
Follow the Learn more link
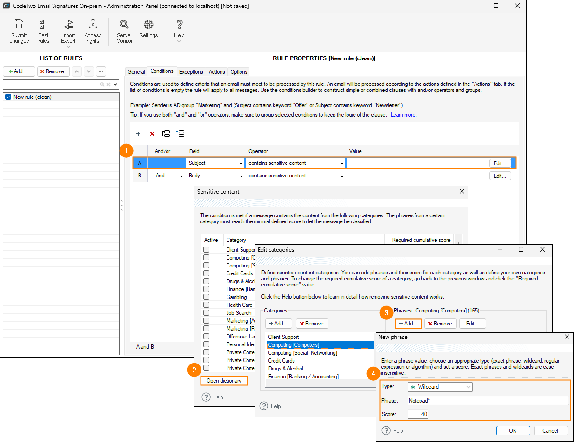click(x=403, y=115)
